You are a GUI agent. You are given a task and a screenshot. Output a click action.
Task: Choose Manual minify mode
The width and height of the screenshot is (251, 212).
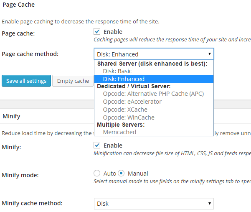click(x=122, y=173)
